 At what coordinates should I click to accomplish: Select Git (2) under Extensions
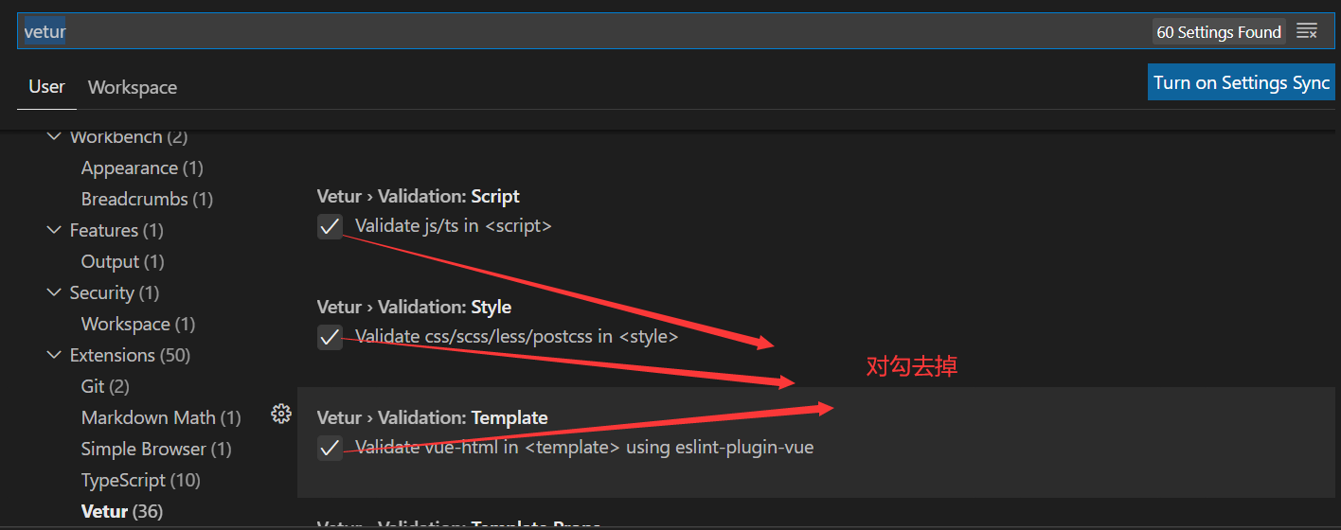tap(105, 386)
